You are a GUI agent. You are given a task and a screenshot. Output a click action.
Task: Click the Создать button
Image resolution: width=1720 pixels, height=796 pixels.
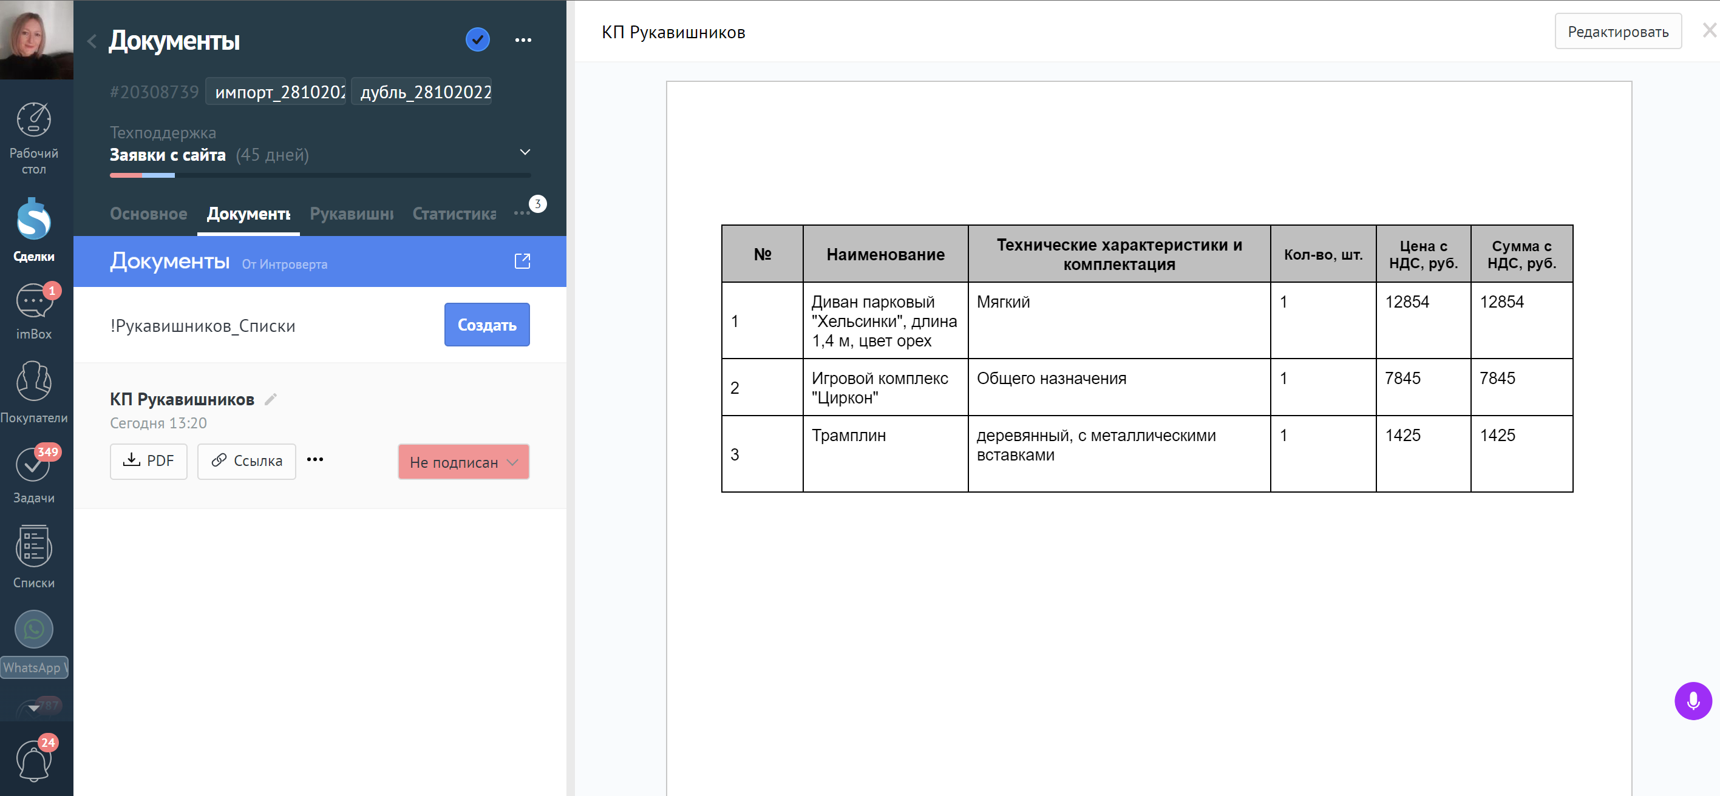coord(487,325)
